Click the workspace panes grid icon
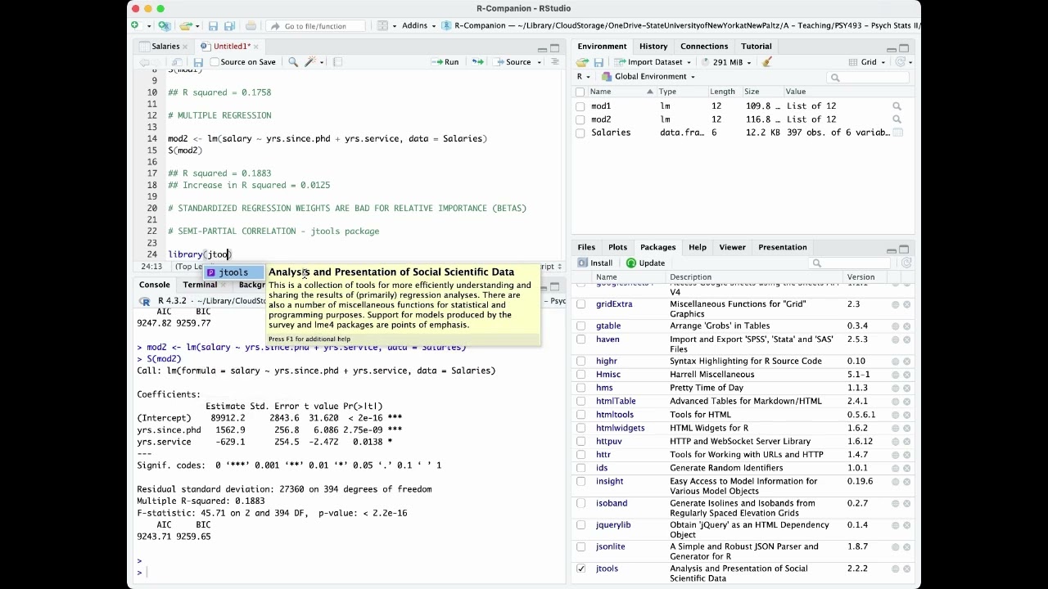1048x589 pixels. pyautogui.click(x=382, y=26)
